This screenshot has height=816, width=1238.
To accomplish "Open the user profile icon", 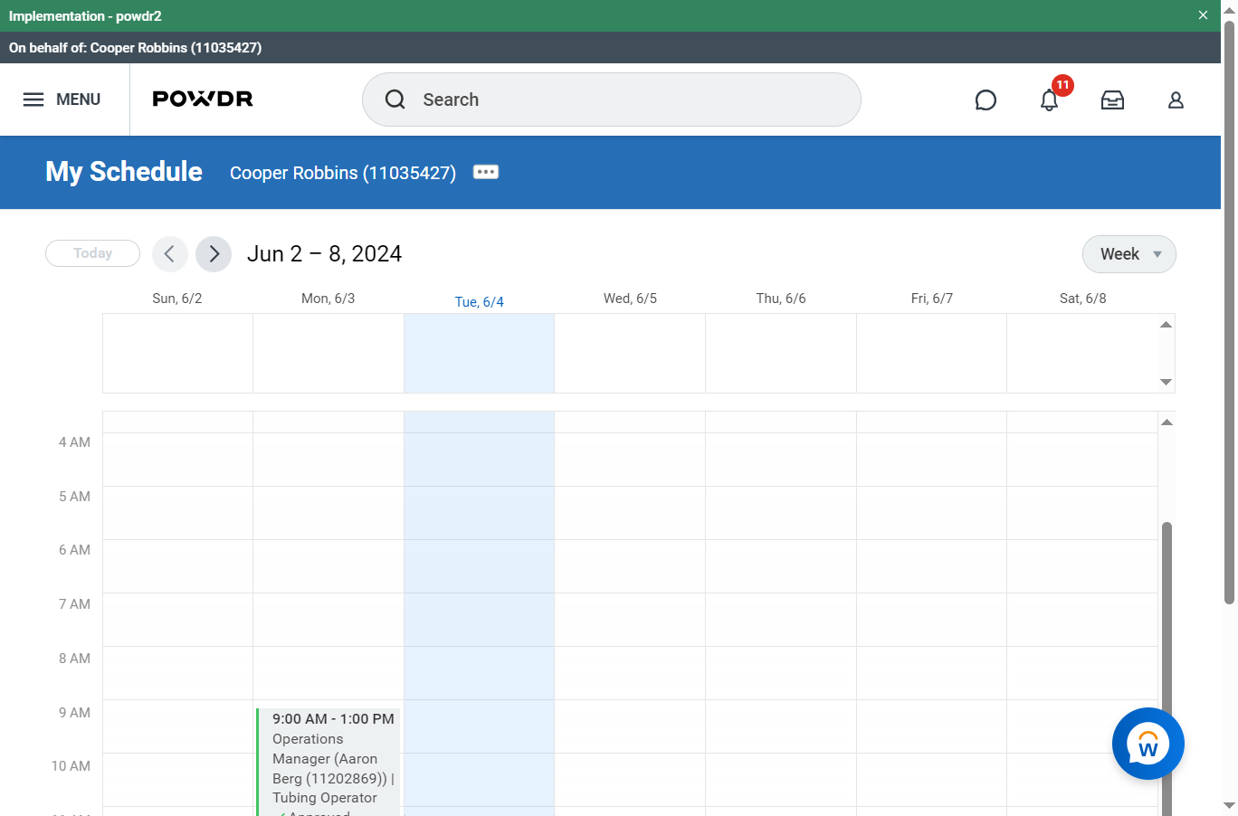I will (1176, 100).
